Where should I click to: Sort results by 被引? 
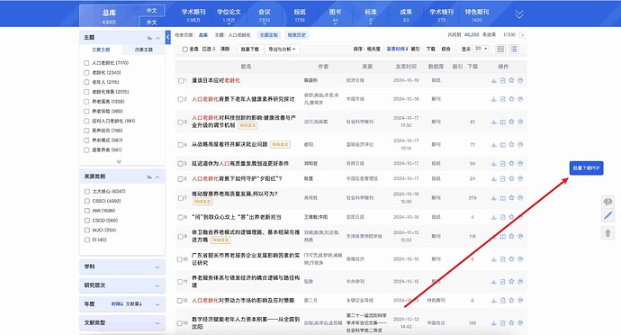pos(415,49)
